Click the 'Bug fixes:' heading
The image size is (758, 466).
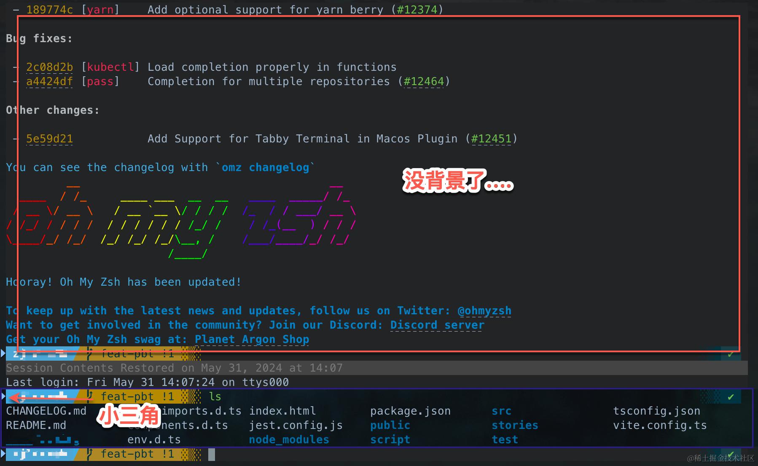click(x=39, y=38)
